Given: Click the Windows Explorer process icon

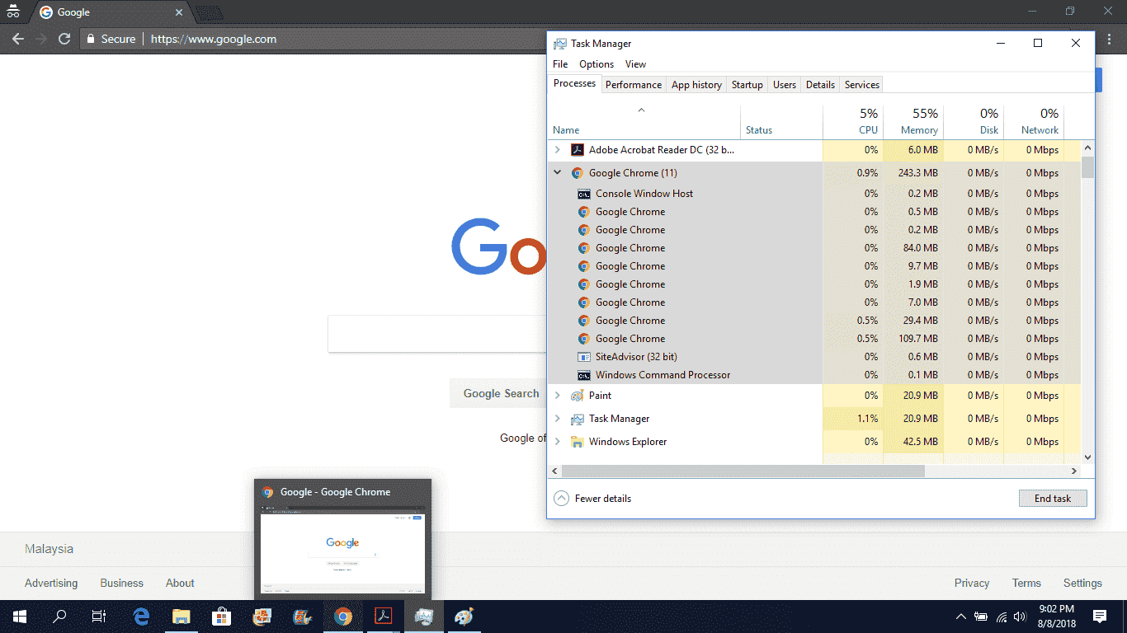Looking at the screenshot, I should [577, 442].
